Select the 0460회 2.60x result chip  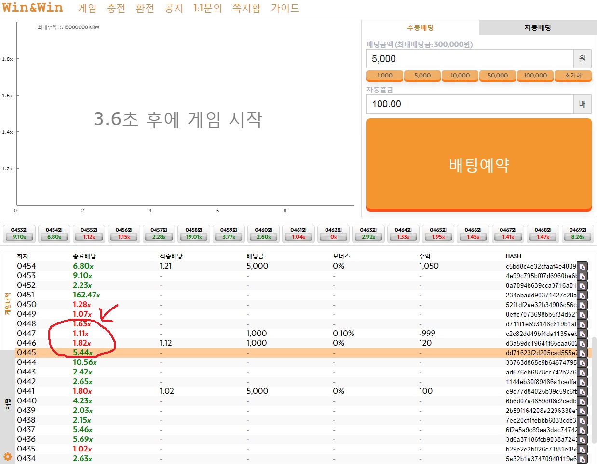(264, 233)
